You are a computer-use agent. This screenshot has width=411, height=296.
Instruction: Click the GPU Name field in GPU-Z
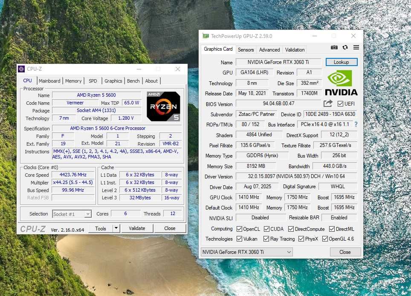tap(278, 62)
